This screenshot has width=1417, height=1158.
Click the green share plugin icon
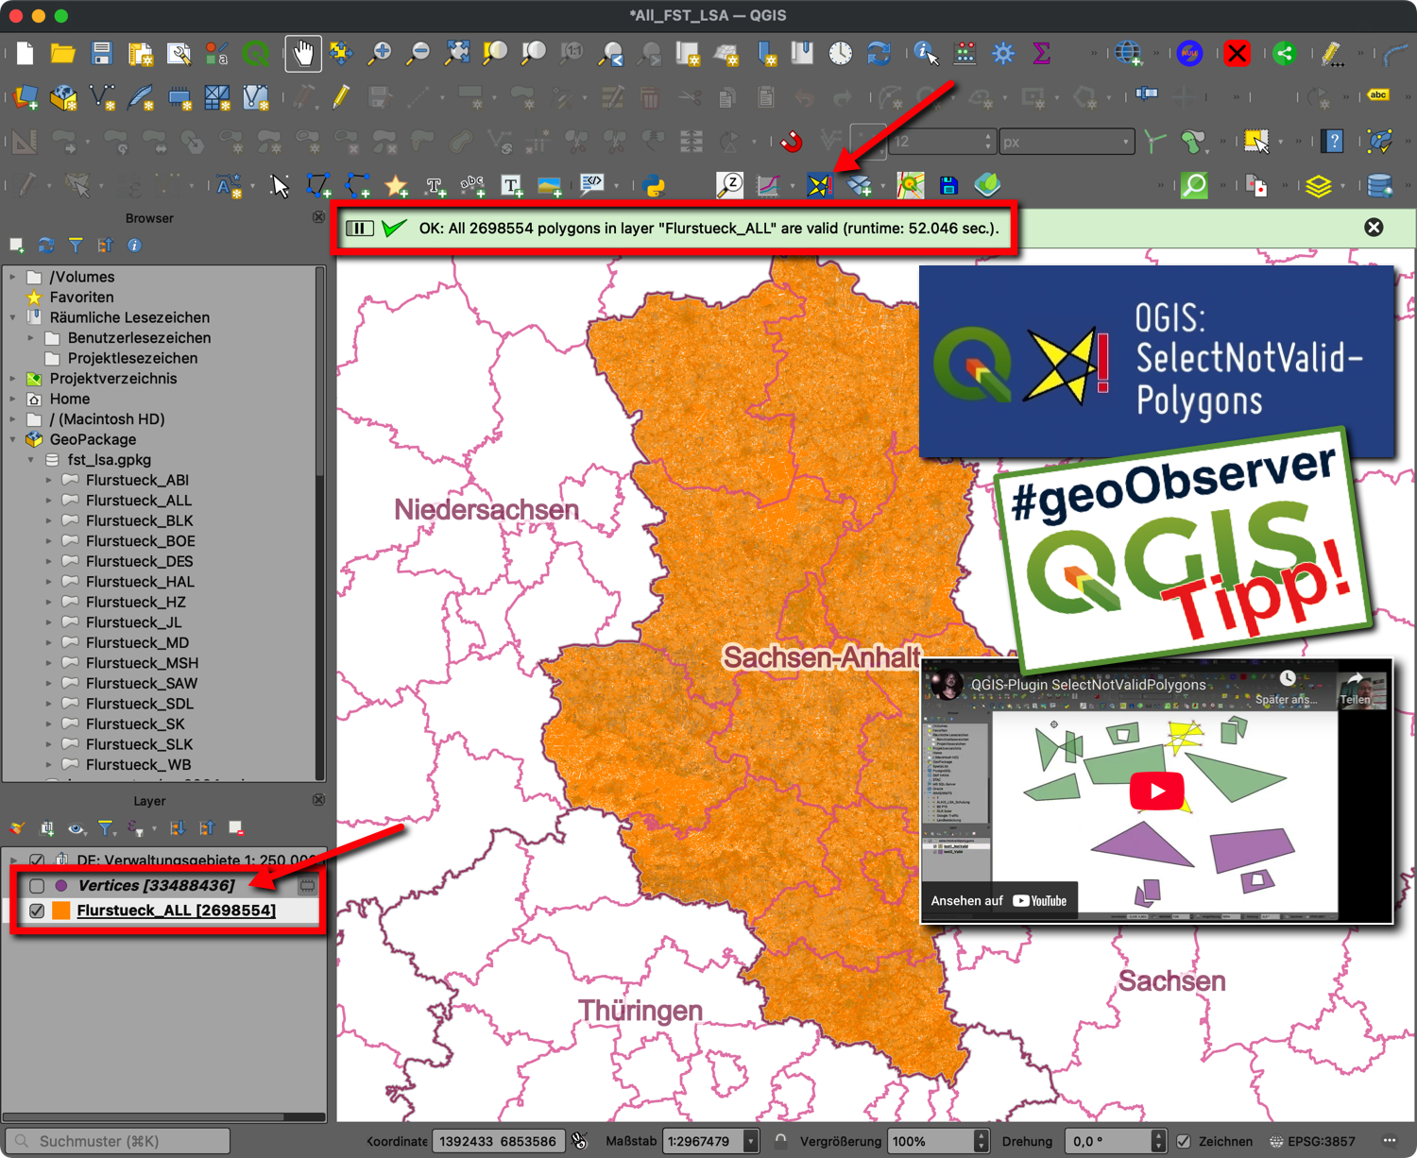[1284, 53]
